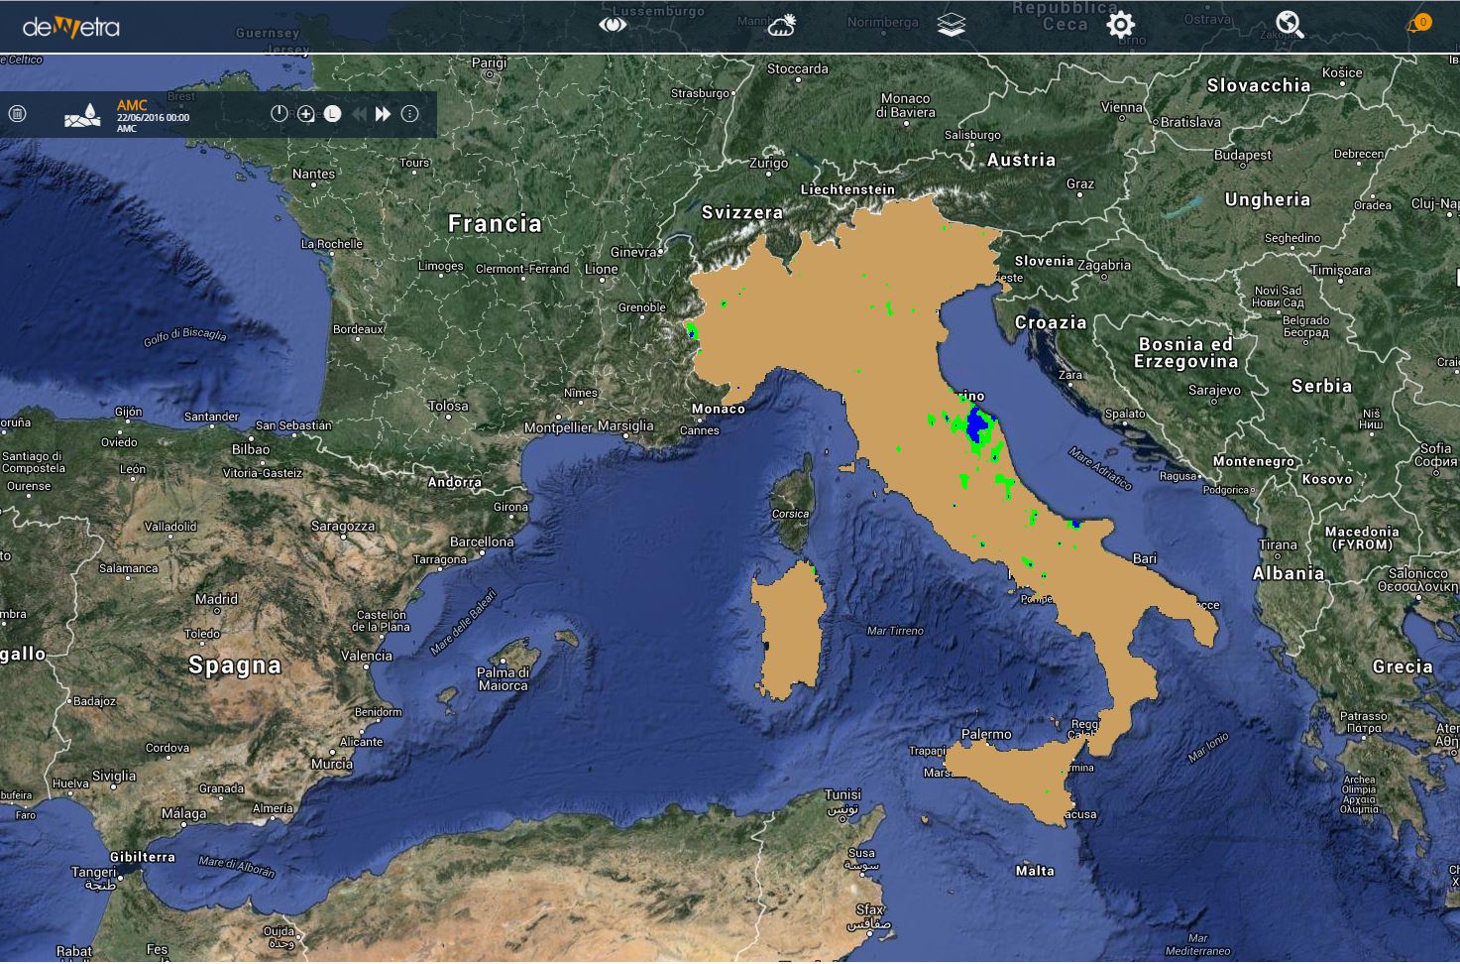Click on Sardinia island on map
Viewport: 1460px width, 964px height.
788,630
